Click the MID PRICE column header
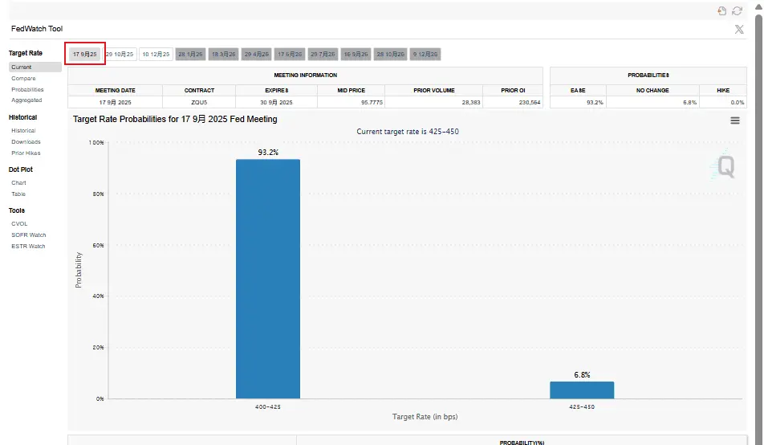Screen dimensions: 764x445 pyautogui.click(x=351, y=90)
